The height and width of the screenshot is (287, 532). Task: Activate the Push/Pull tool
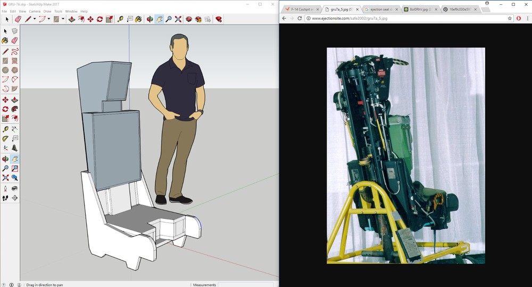click(71, 19)
